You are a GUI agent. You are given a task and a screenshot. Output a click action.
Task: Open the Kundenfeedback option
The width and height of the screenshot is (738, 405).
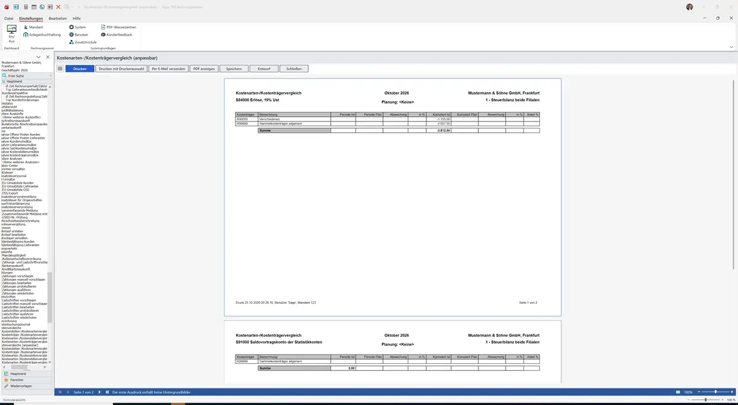click(x=116, y=34)
